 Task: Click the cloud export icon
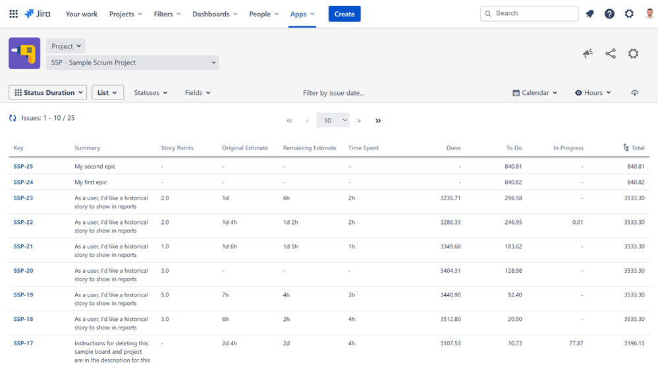click(x=634, y=93)
